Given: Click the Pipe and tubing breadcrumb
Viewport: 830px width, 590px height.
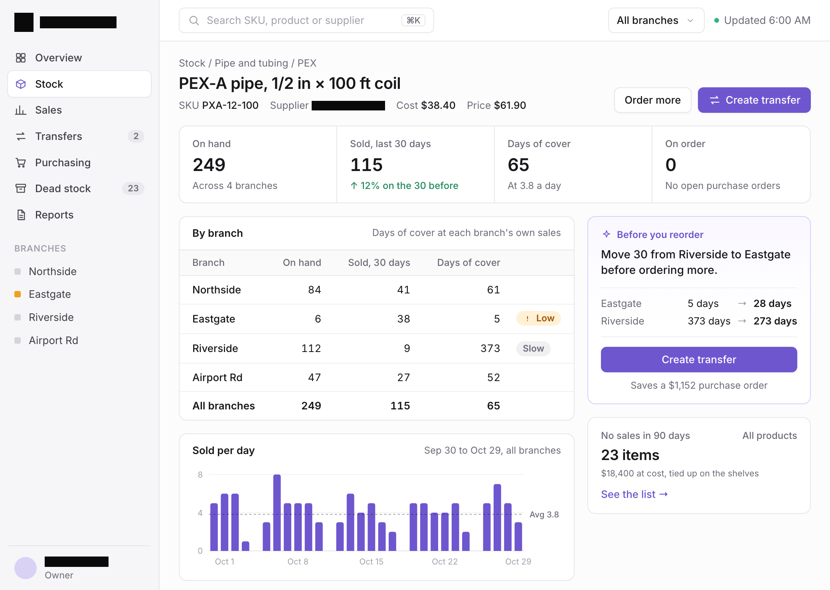Looking at the screenshot, I should (x=251, y=63).
